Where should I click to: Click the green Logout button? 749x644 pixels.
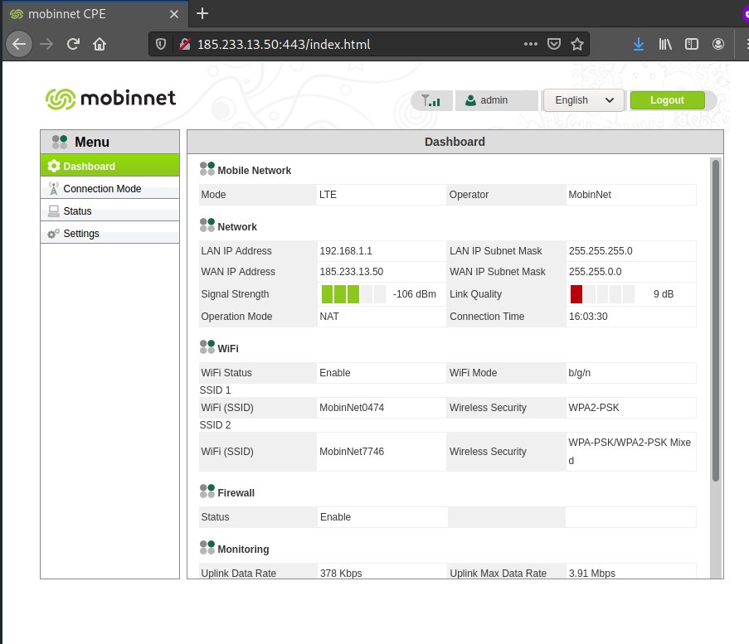coord(667,100)
